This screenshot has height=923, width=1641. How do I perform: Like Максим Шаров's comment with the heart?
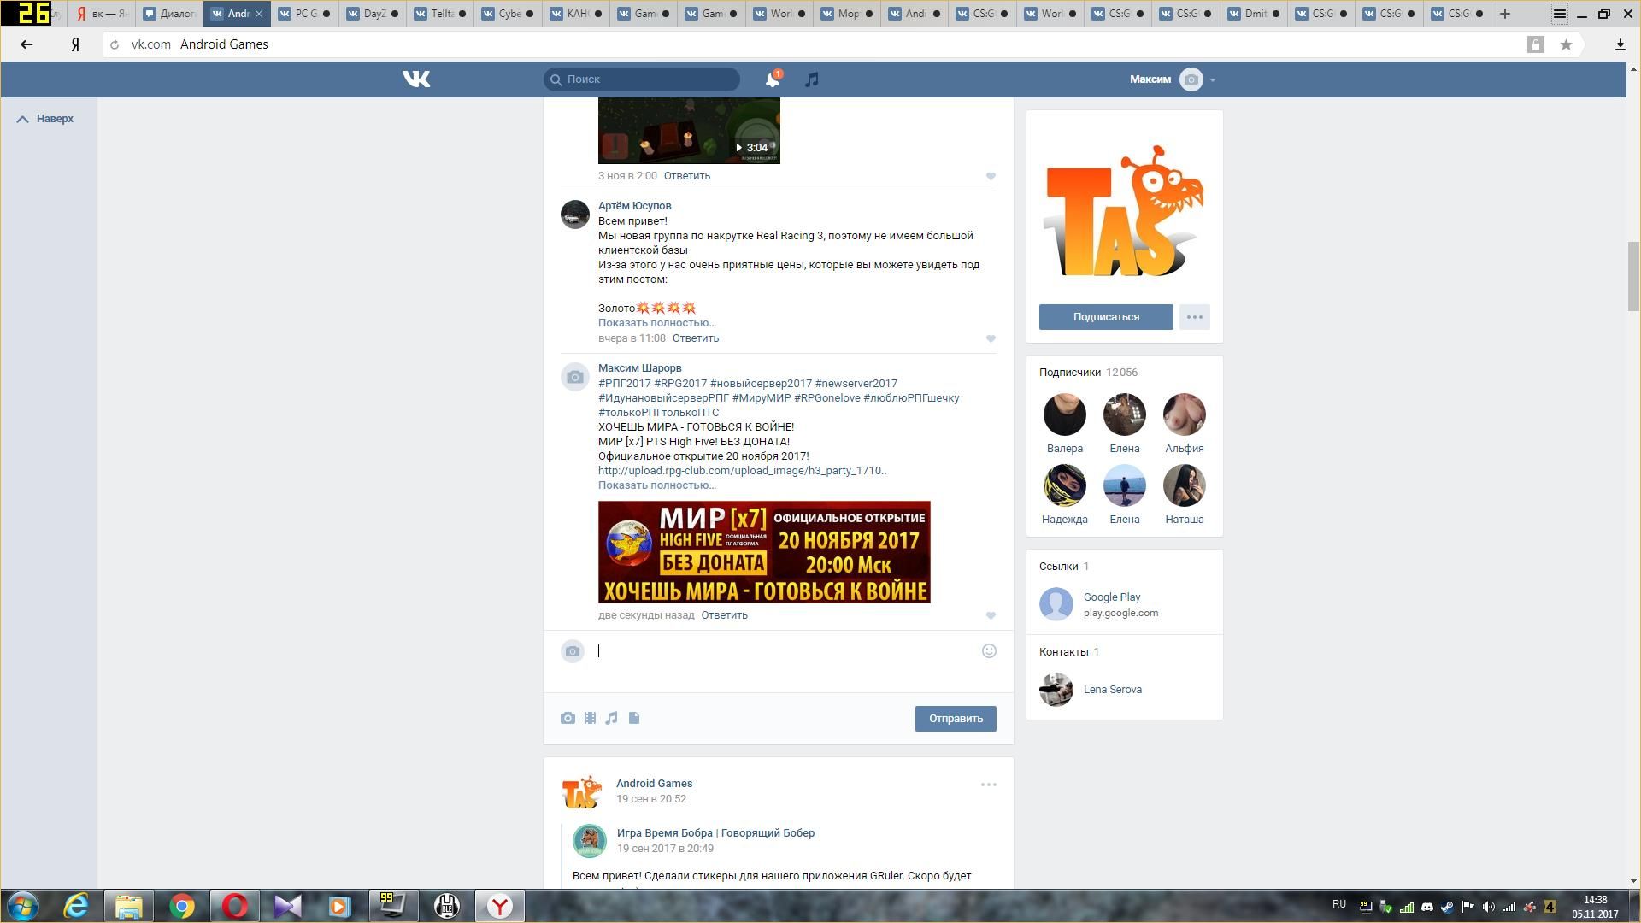click(x=991, y=616)
